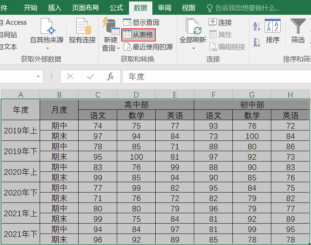Click 自网站 (From Web) button
311x245 pixels.
click(x=9, y=35)
